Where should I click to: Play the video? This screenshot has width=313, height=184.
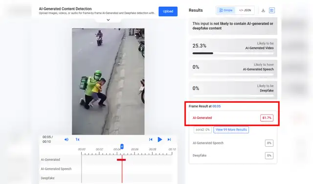[160, 139]
